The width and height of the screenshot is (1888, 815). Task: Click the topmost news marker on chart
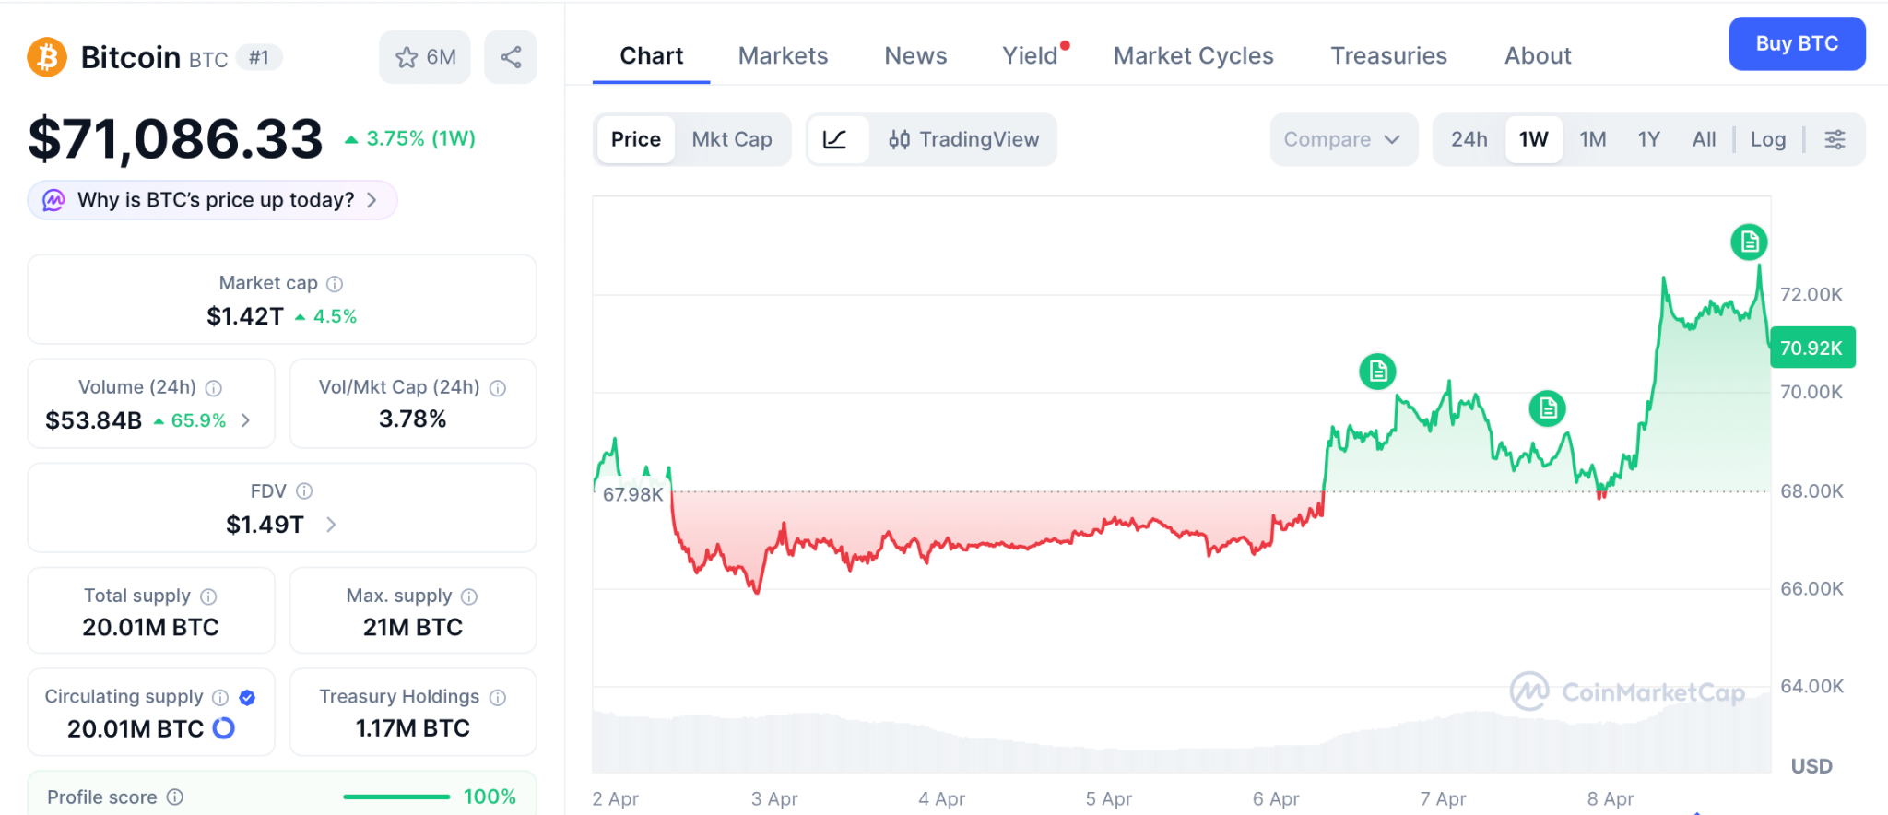(x=1749, y=242)
